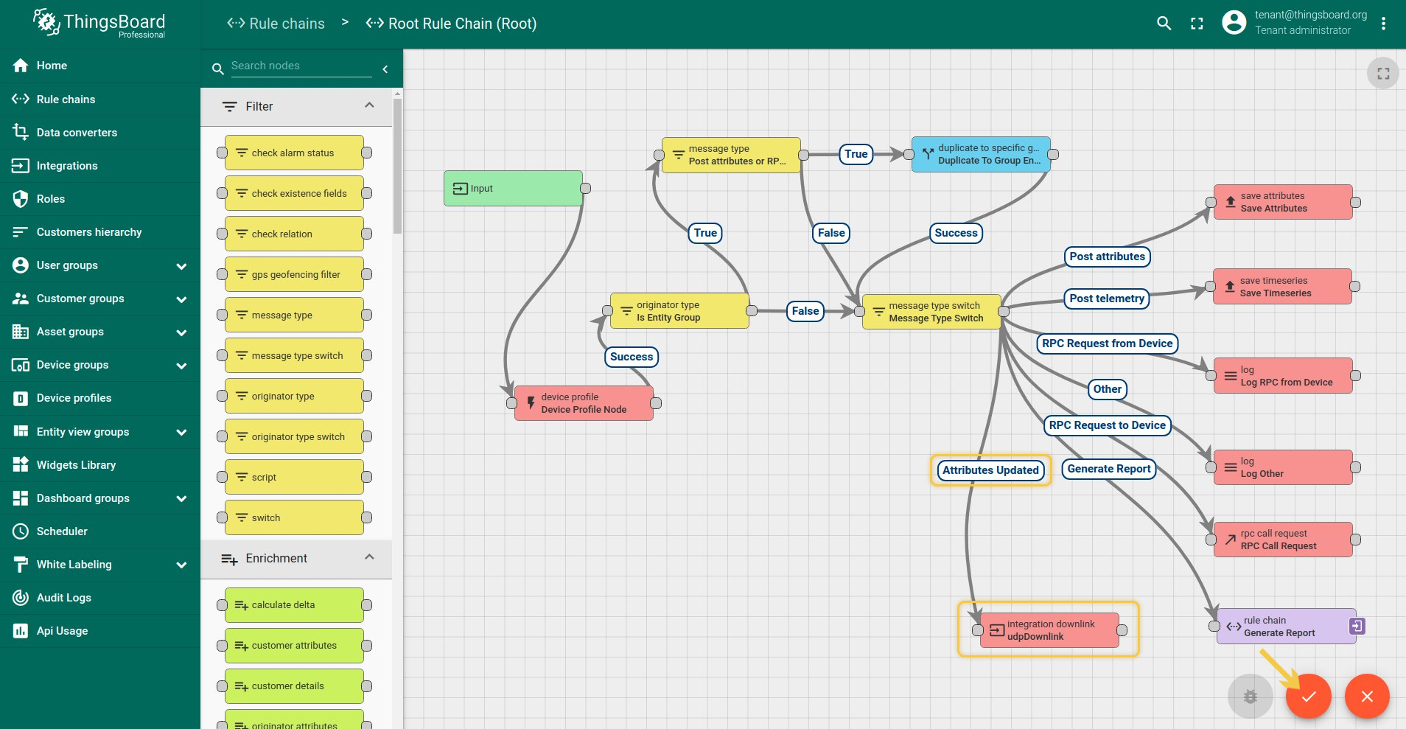Select the udpDownlink integration downlink node
Screen dimensions: 1406x729
(1049, 630)
